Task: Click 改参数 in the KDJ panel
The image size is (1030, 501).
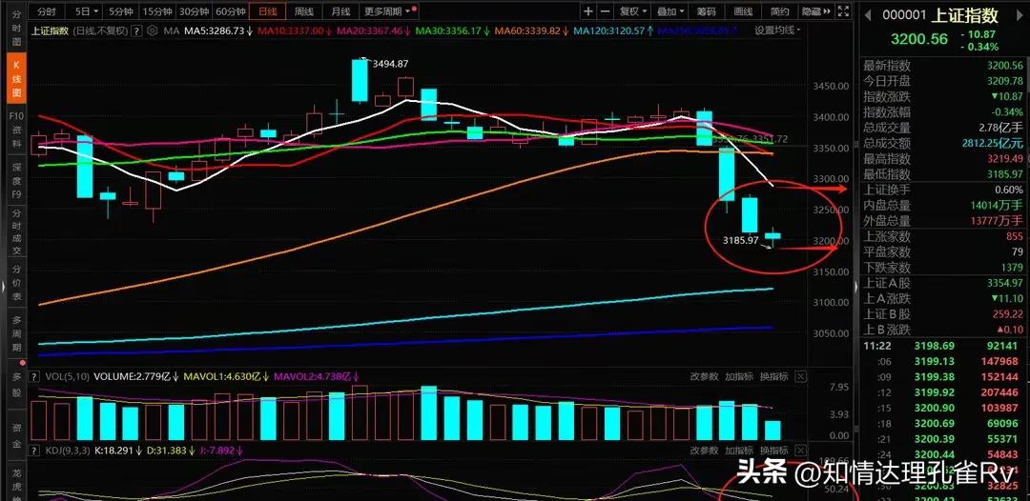Action: pyautogui.click(x=704, y=451)
